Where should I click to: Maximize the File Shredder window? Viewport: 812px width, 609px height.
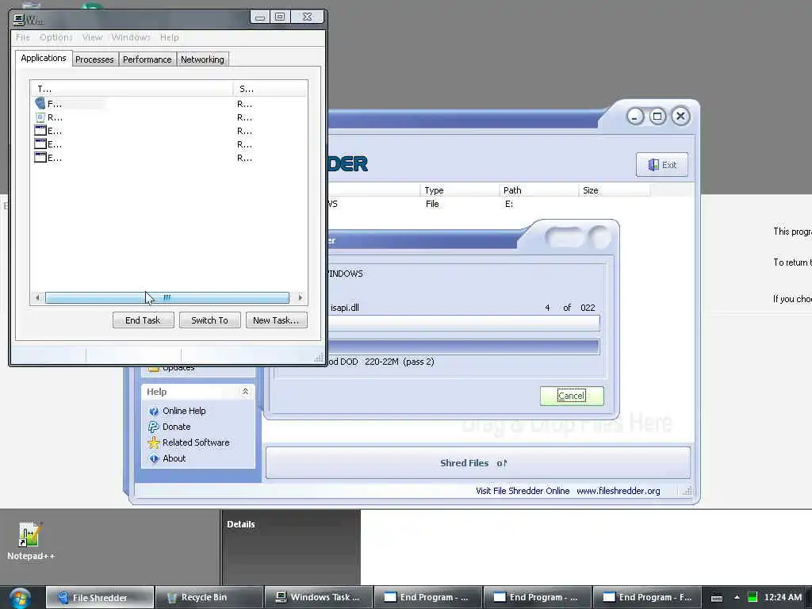pyautogui.click(x=657, y=116)
